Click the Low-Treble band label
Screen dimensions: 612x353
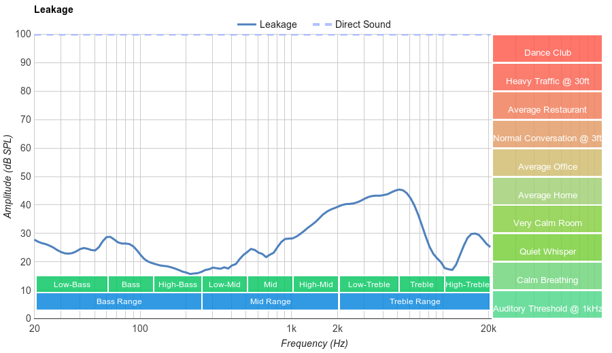(369, 284)
